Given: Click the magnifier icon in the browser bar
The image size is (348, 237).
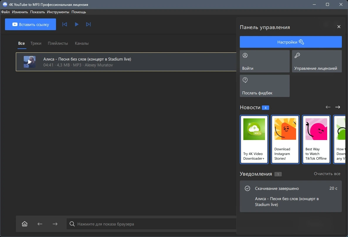Looking at the screenshot, I should click(x=72, y=224).
